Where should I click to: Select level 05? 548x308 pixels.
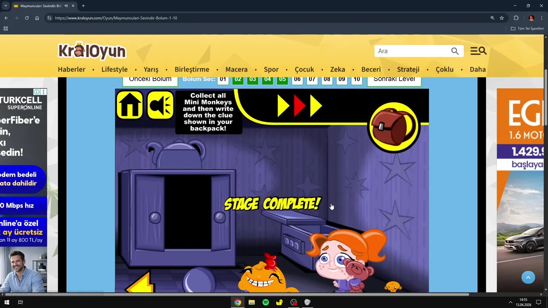(x=282, y=80)
